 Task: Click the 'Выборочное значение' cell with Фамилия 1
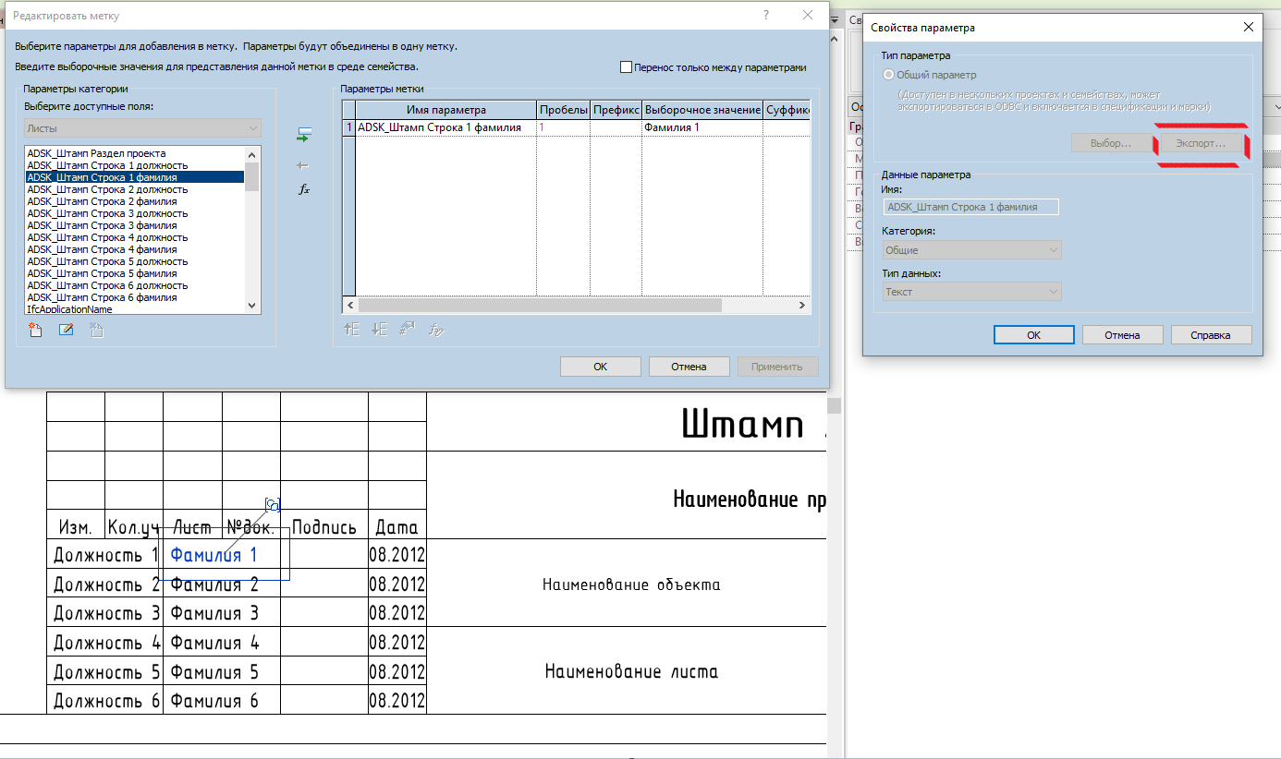pos(701,128)
